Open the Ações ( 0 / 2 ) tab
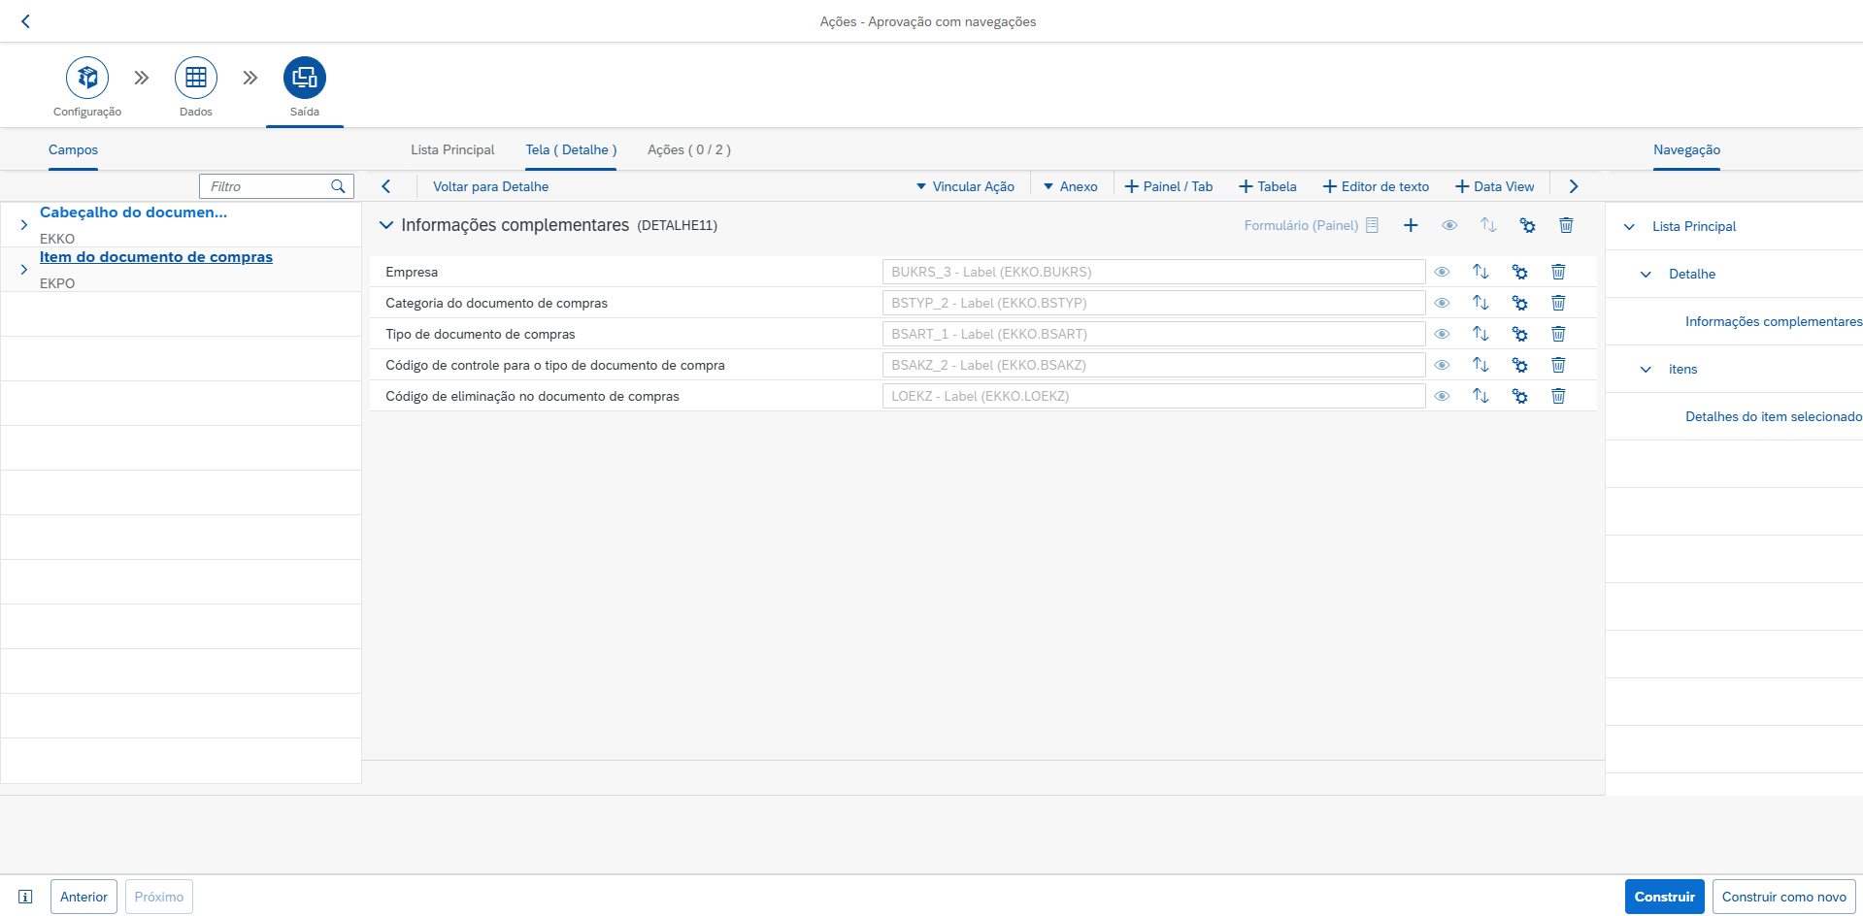Screen dimensions: 1863x916 [x=689, y=149]
